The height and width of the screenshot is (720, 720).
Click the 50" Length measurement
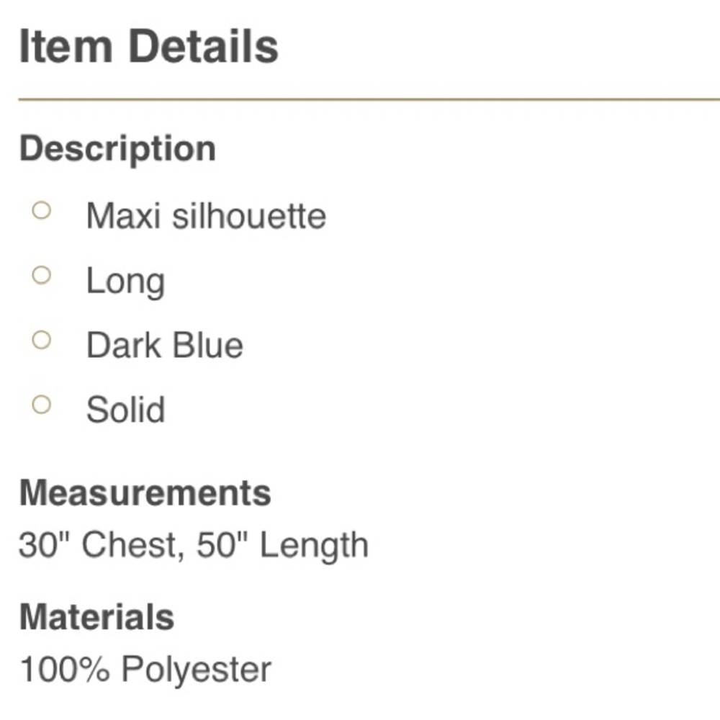[x=282, y=545]
